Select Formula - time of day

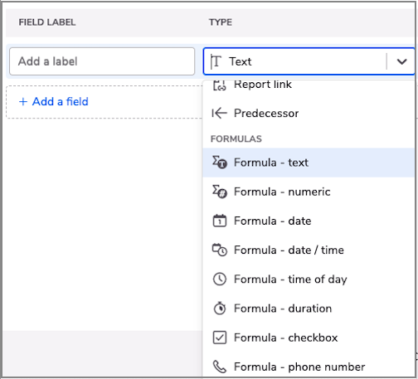tap(309, 279)
